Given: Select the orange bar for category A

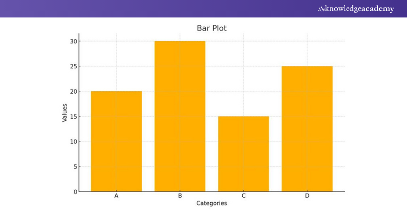Looking at the screenshot, I should [x=116, y=141].
